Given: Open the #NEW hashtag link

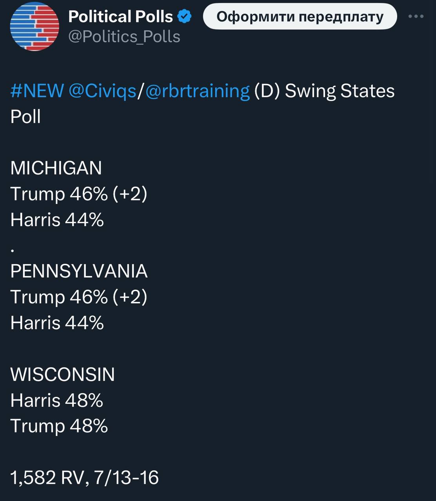Looking at the screenshot, I should [x=37, y=91].
